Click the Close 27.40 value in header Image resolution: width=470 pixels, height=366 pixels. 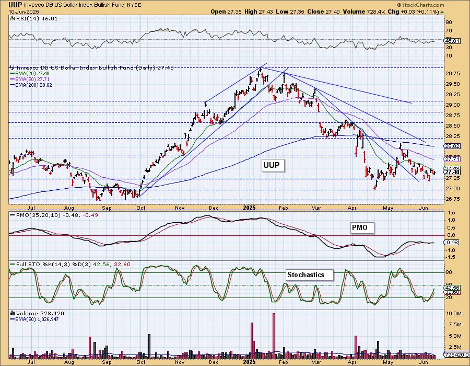tap(323, 12)
